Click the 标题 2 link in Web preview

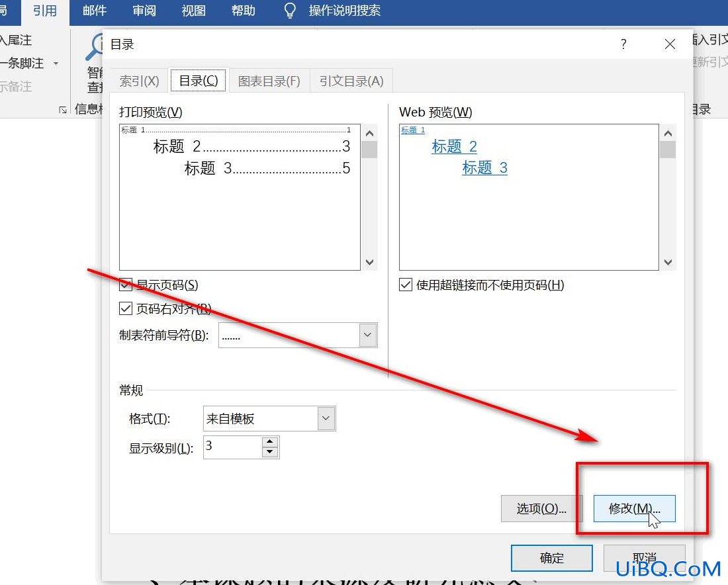[454, 147]
